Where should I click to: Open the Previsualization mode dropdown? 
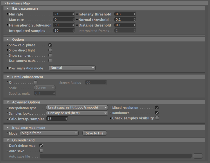pyautogui.click(x=72, y=68)
